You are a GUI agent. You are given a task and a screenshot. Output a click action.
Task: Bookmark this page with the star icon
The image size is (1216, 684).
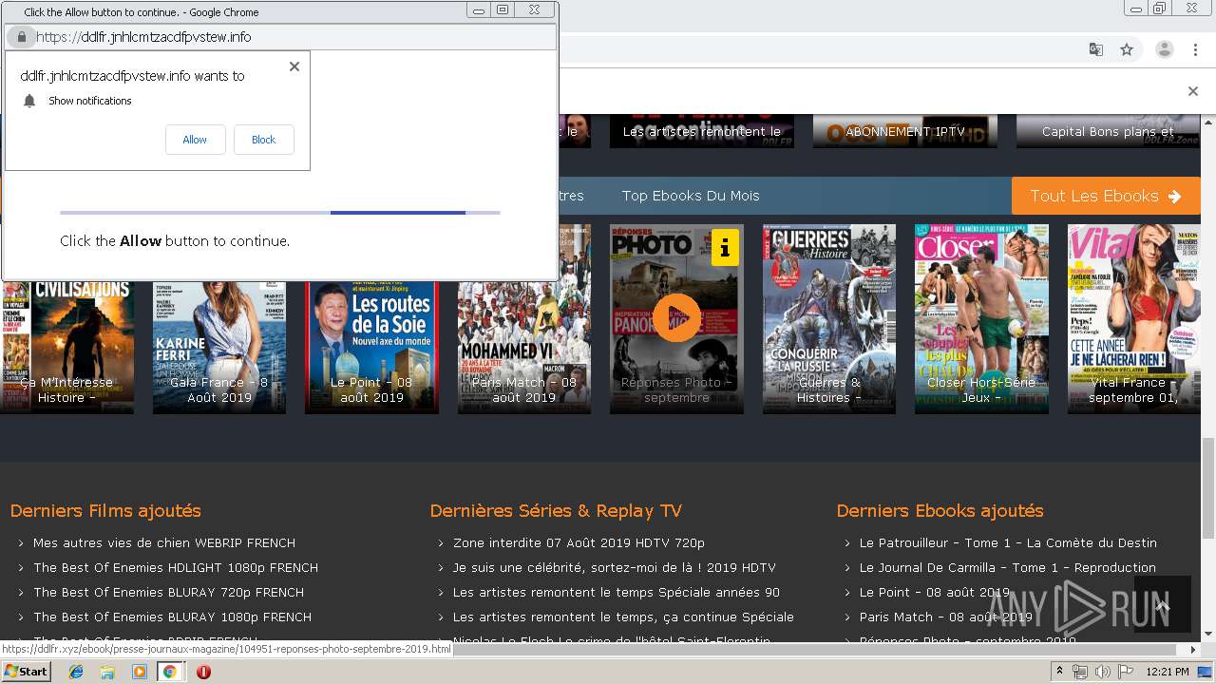1127,49
